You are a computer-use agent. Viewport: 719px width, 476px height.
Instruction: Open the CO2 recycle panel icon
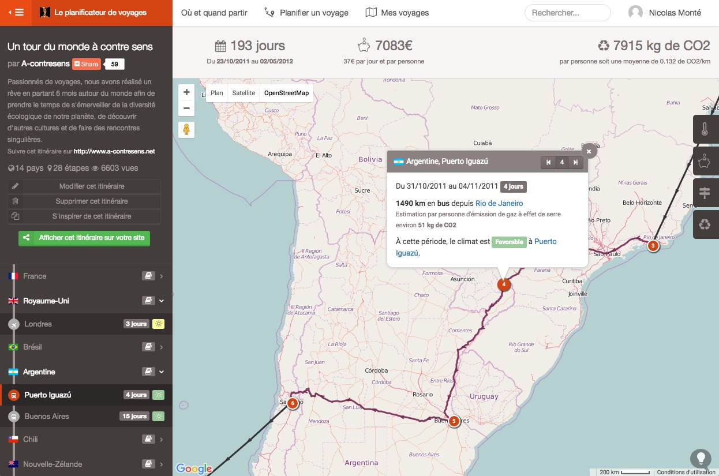coord(705,224)
